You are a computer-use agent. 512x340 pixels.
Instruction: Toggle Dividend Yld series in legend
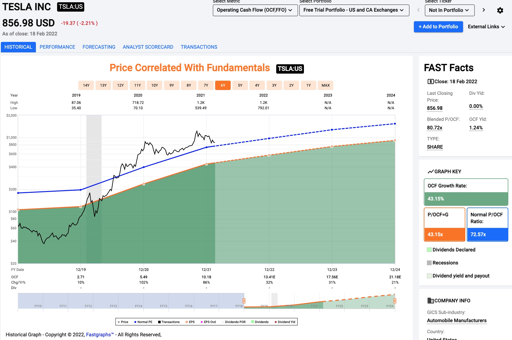pos(285,322)
